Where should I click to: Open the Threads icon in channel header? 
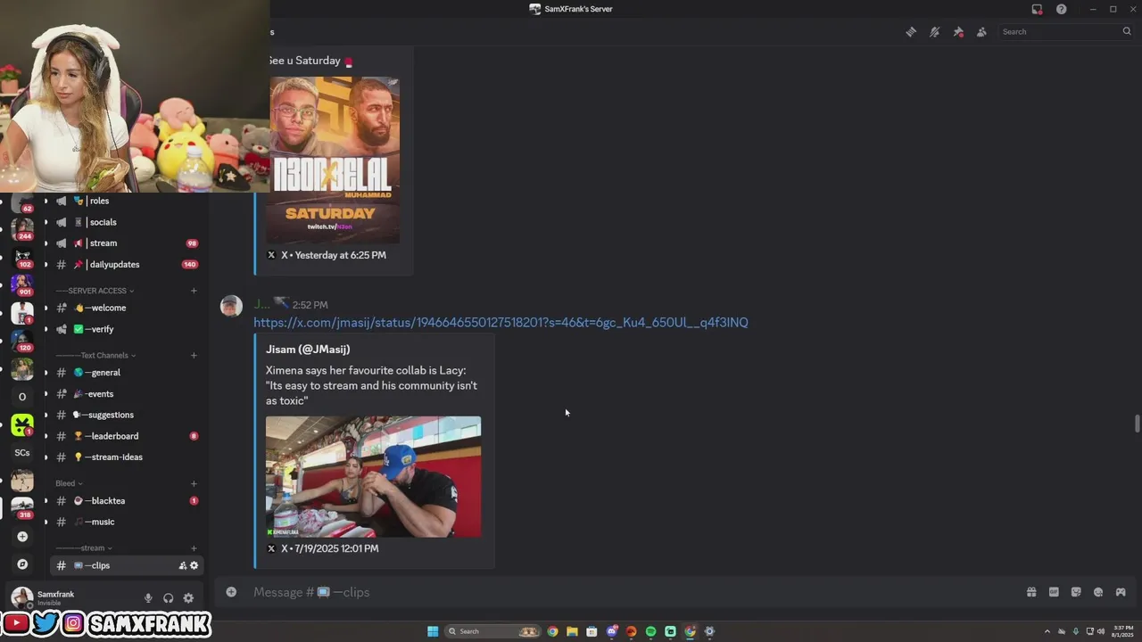click(x=911, y=32)
